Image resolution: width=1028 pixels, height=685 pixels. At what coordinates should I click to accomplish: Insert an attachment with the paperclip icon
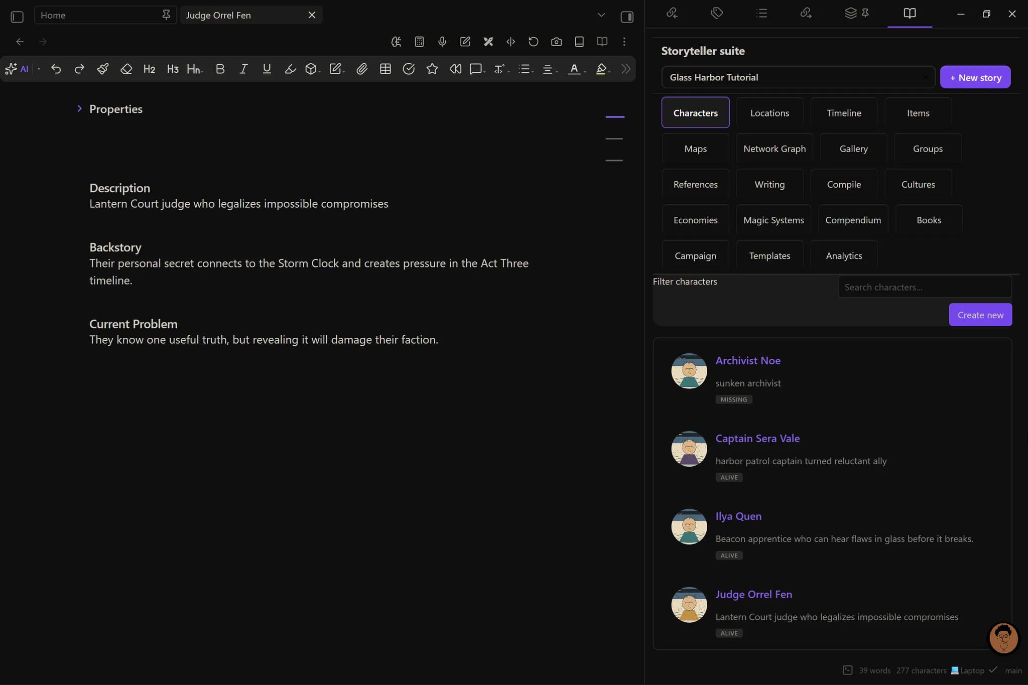pos(362,69)
